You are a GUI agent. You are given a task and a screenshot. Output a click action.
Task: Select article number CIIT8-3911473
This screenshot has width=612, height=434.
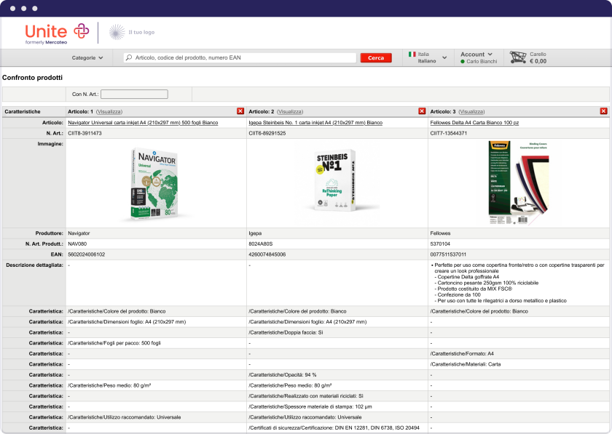click(85, 133)
